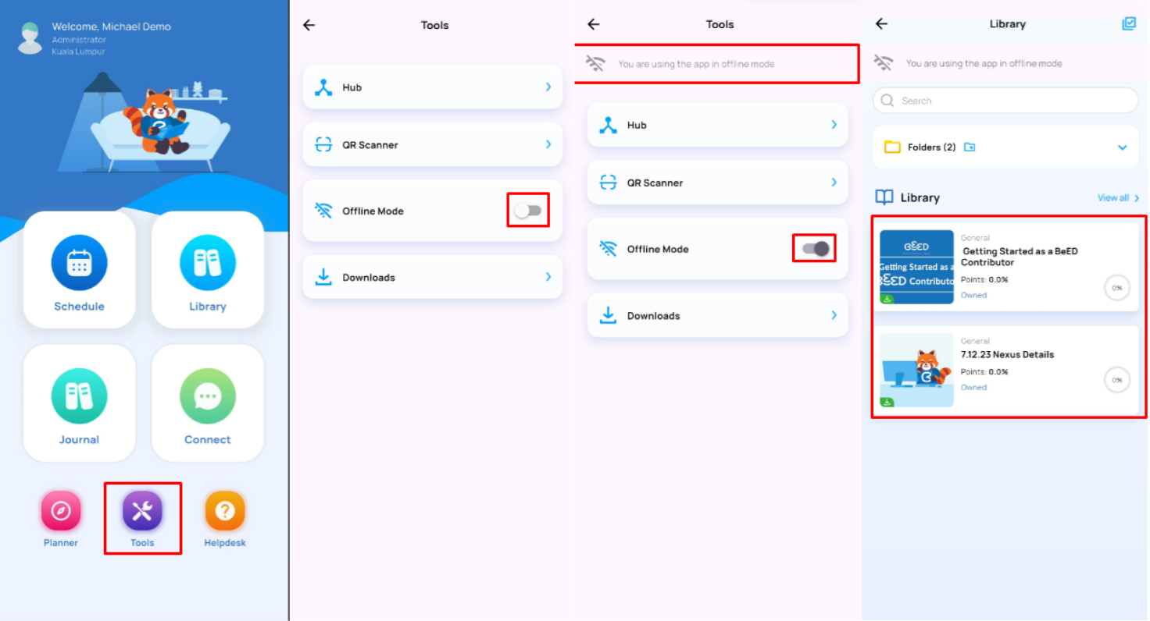Tap the select-all checklist icon in Library header

[1128, 24]
